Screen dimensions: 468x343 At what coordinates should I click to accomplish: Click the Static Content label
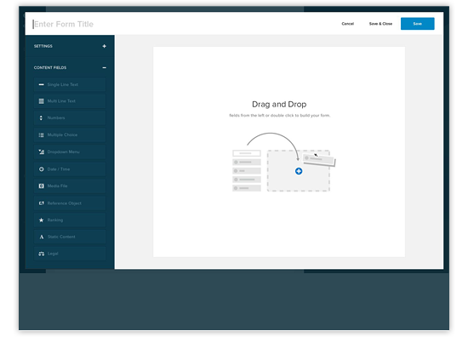coord(61,237)
